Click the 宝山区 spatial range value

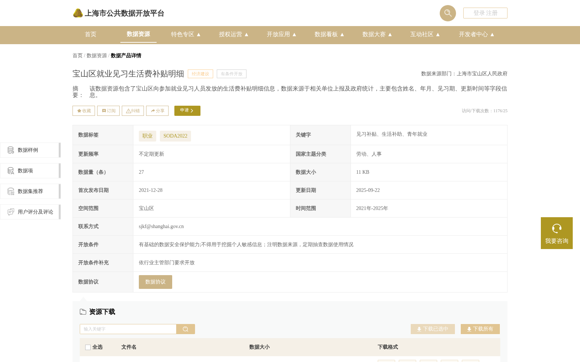[146, 209]
